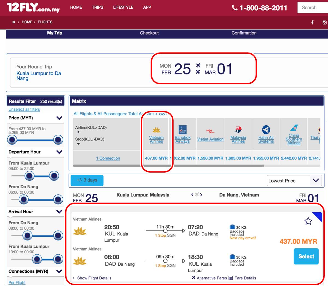The height and width of the screenshot is (286, 328).
Task: Collapse the Price (MYR) filter section
Action: pos(59,118)
